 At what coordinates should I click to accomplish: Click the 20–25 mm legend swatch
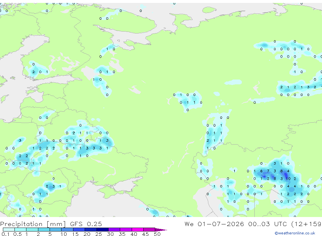[x=91, y=230]
